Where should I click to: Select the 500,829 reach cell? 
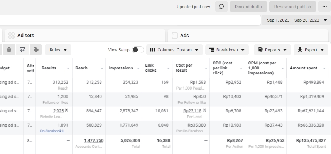coord(89,128)
